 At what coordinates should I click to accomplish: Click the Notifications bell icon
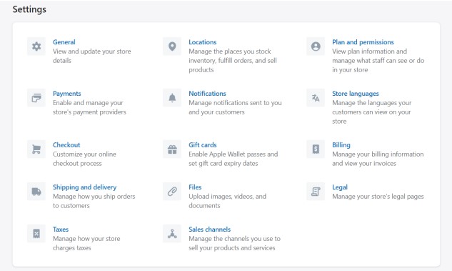172,98
